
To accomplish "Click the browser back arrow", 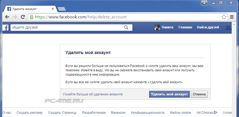I will click(7, 17).
